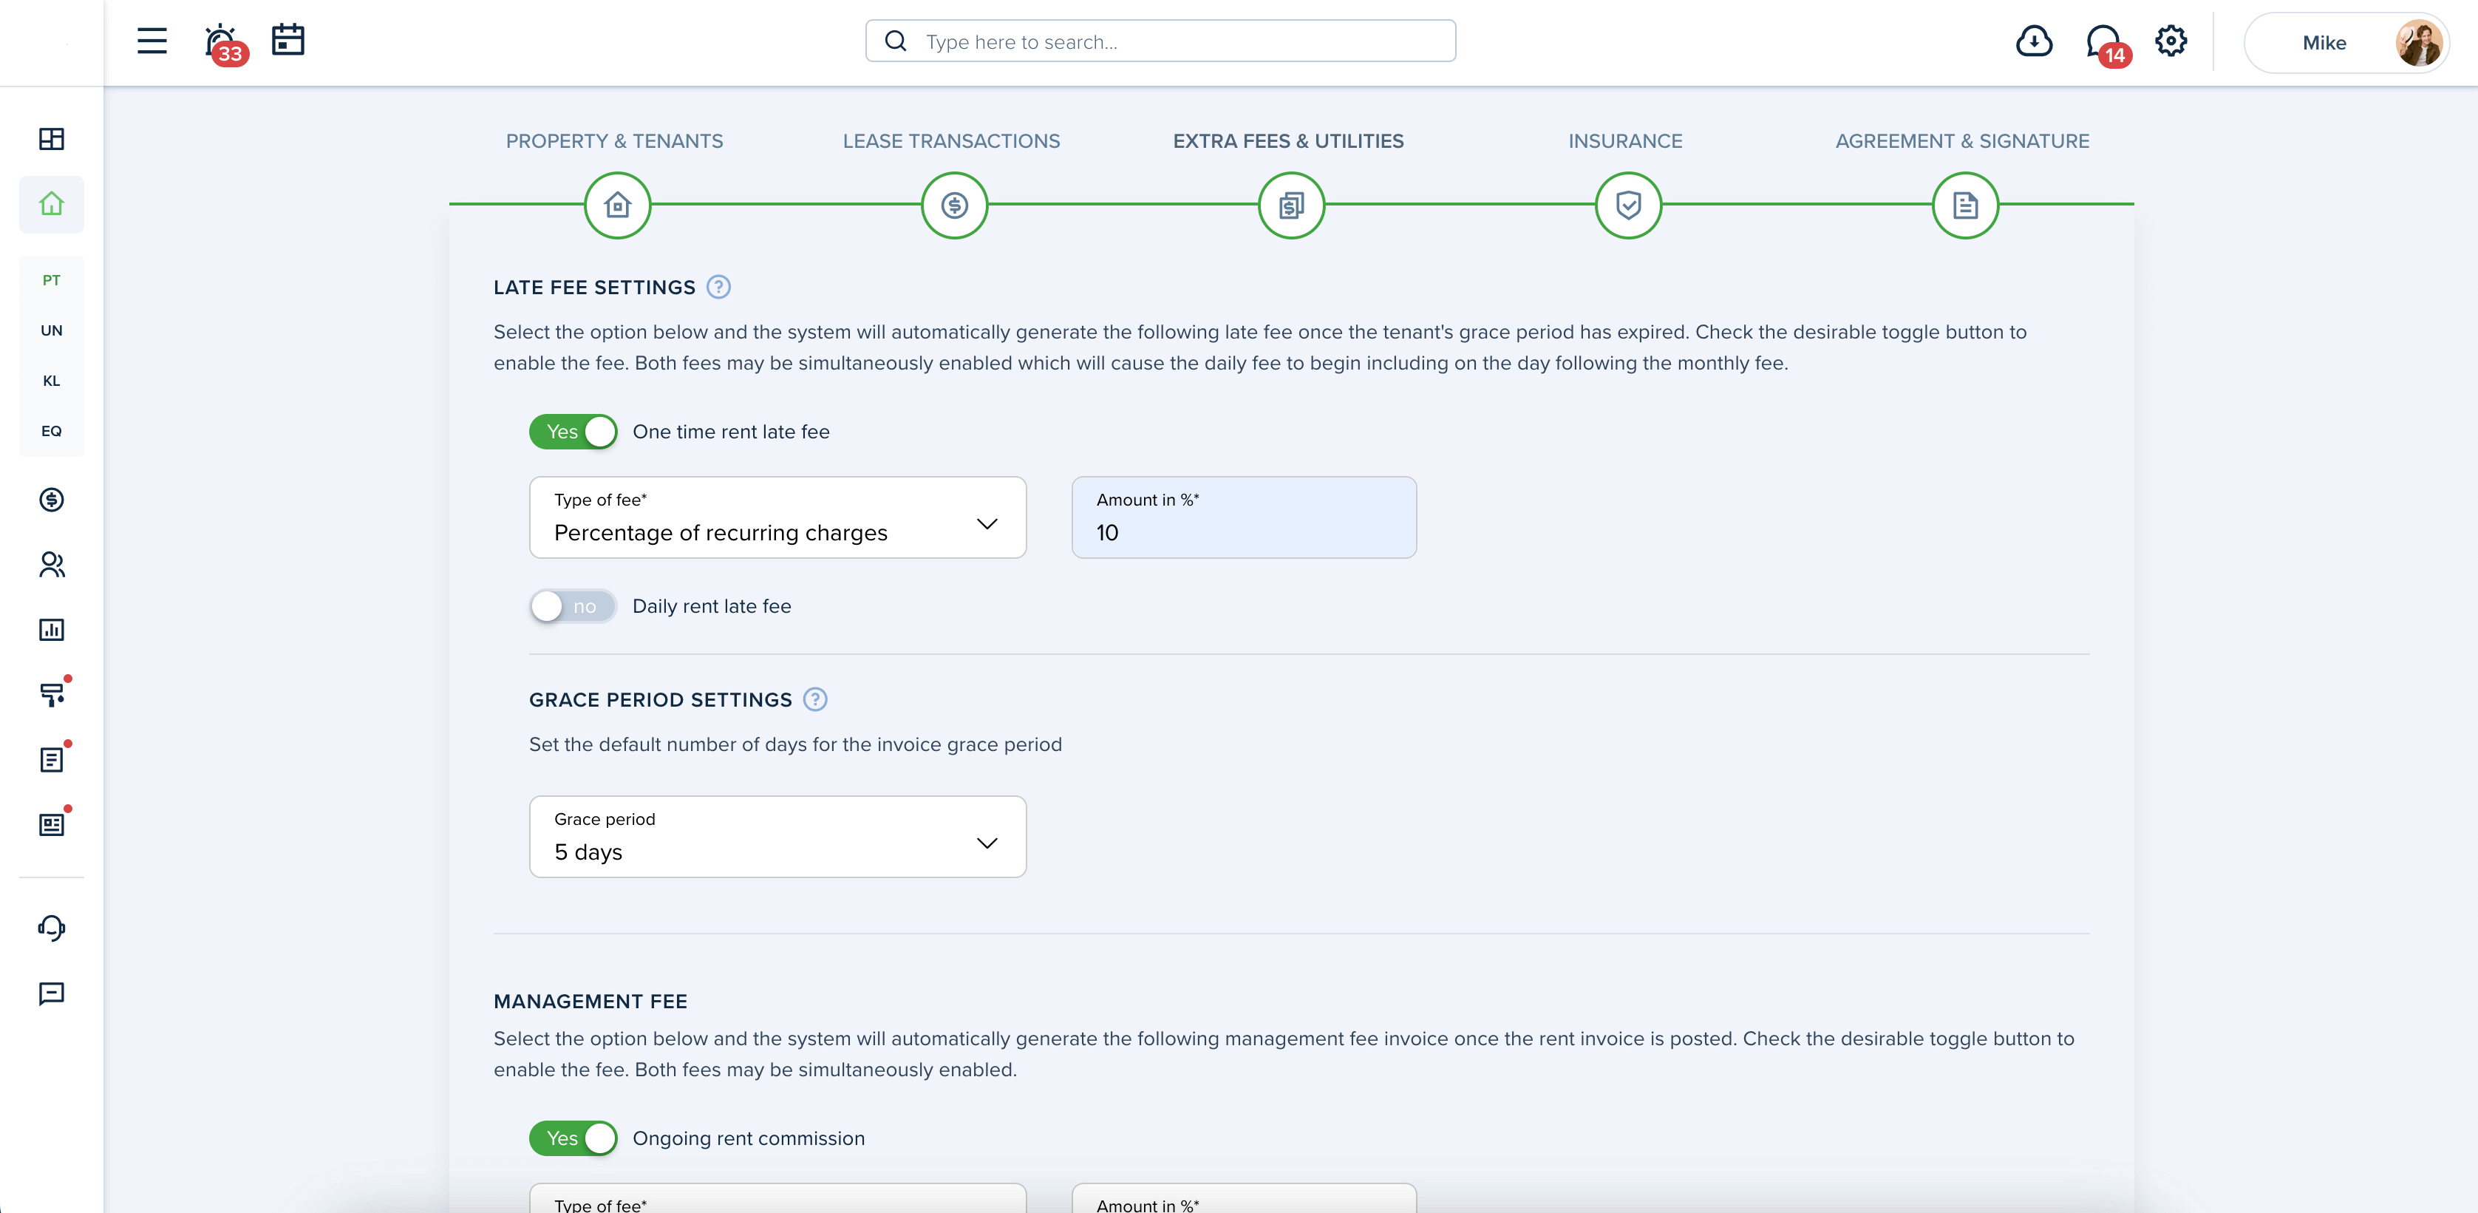Screen dimensions: 2478x1213
Task: Click the shield insurance step icon
Action: [x=1629, y=205]
